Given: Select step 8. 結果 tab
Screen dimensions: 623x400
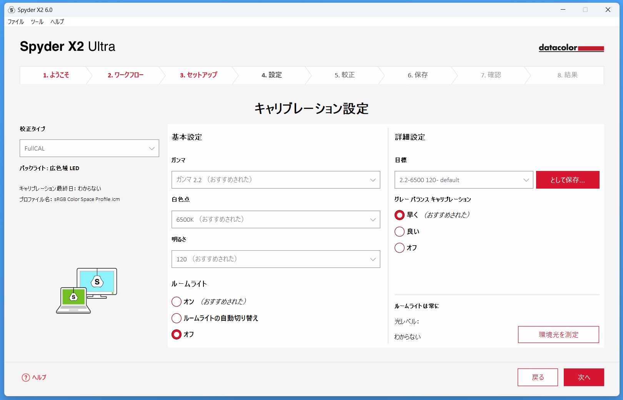Looking at the screenshot, I should click(568, 75).
